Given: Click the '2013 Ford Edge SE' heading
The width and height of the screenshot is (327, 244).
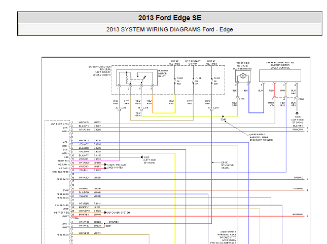Looking at the screenshot, I should click(x=169, y=18).
